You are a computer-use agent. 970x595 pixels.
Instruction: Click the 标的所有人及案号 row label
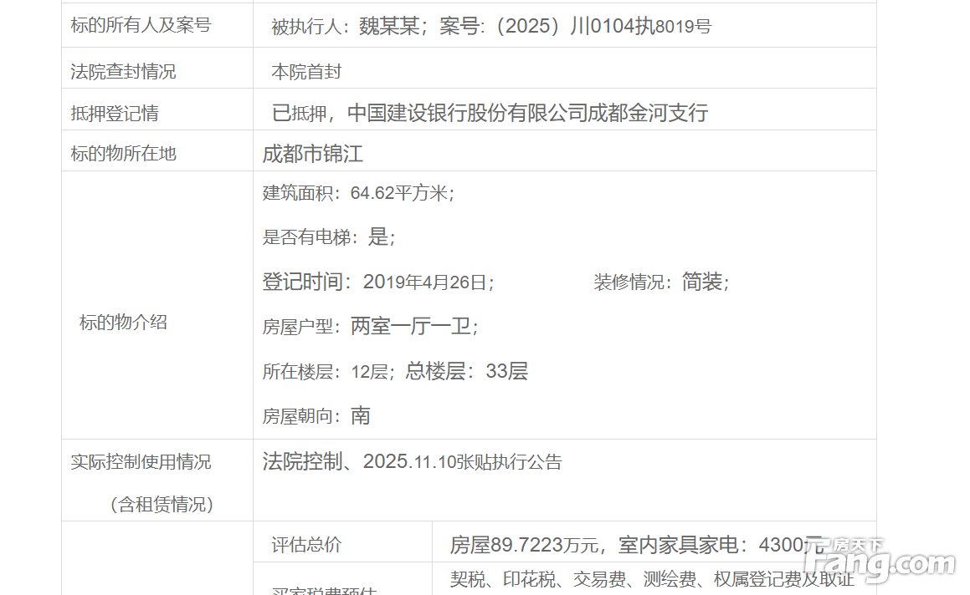pos(141,25)
